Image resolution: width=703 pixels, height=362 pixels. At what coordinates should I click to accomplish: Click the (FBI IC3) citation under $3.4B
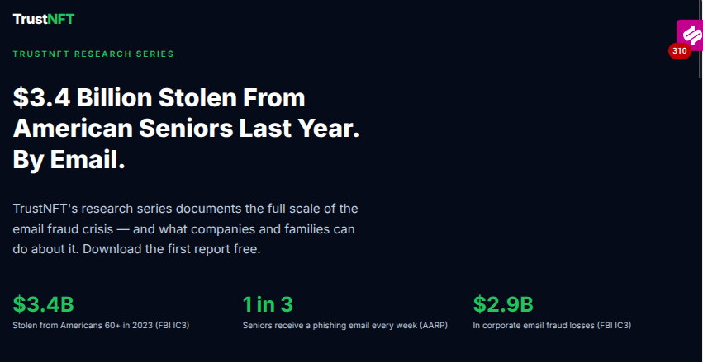(x=174, y=326)
